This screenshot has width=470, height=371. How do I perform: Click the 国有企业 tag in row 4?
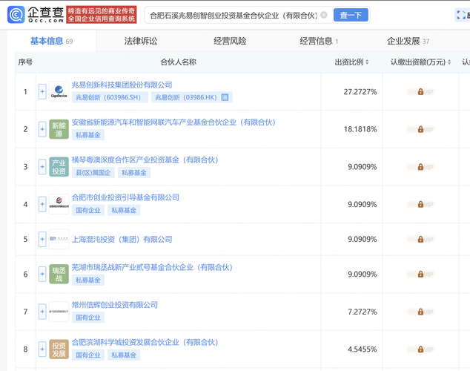pos(88,210)
